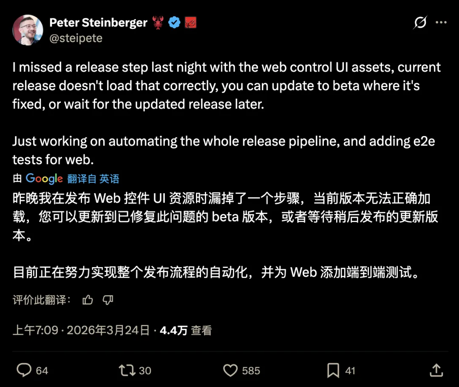Like the post with heart icon

pyautogui.click(x=230, y=370)
